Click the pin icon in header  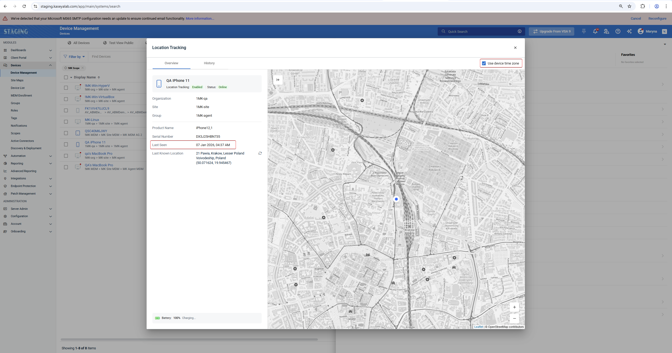584,31
